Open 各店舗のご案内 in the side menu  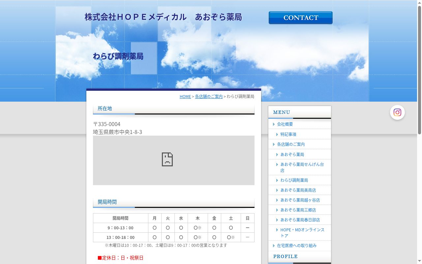tap(291, 144)
